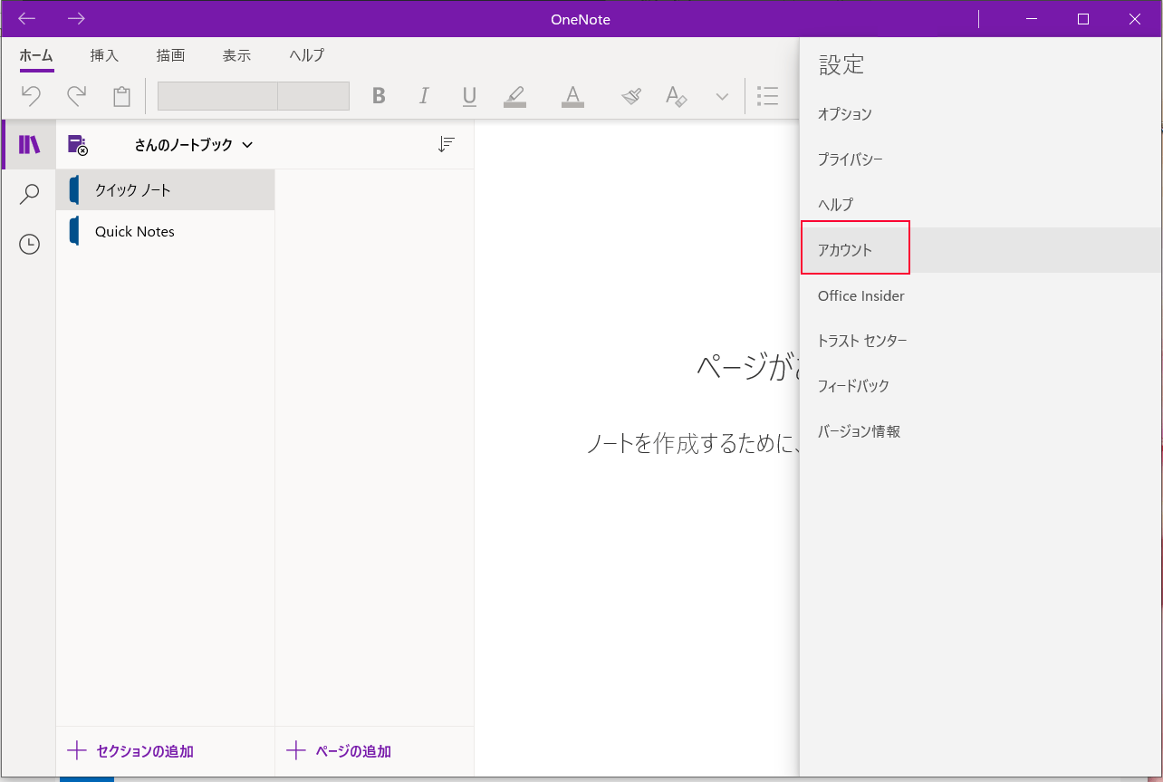1163x782 pixels.
Task: Toggle bold formatting
Action: coord(379,96)
